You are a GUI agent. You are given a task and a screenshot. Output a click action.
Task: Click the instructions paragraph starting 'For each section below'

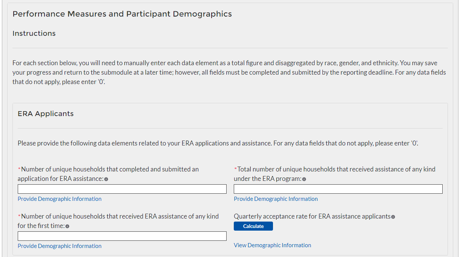[229, 72]
